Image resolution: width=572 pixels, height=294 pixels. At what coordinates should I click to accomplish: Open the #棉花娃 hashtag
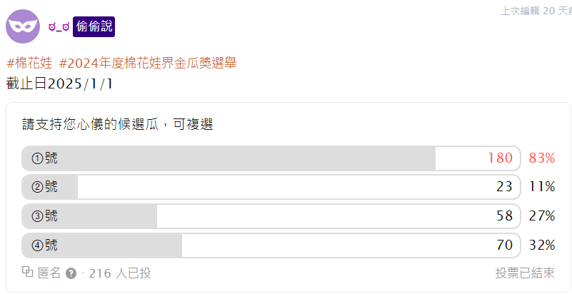[29, 63]
